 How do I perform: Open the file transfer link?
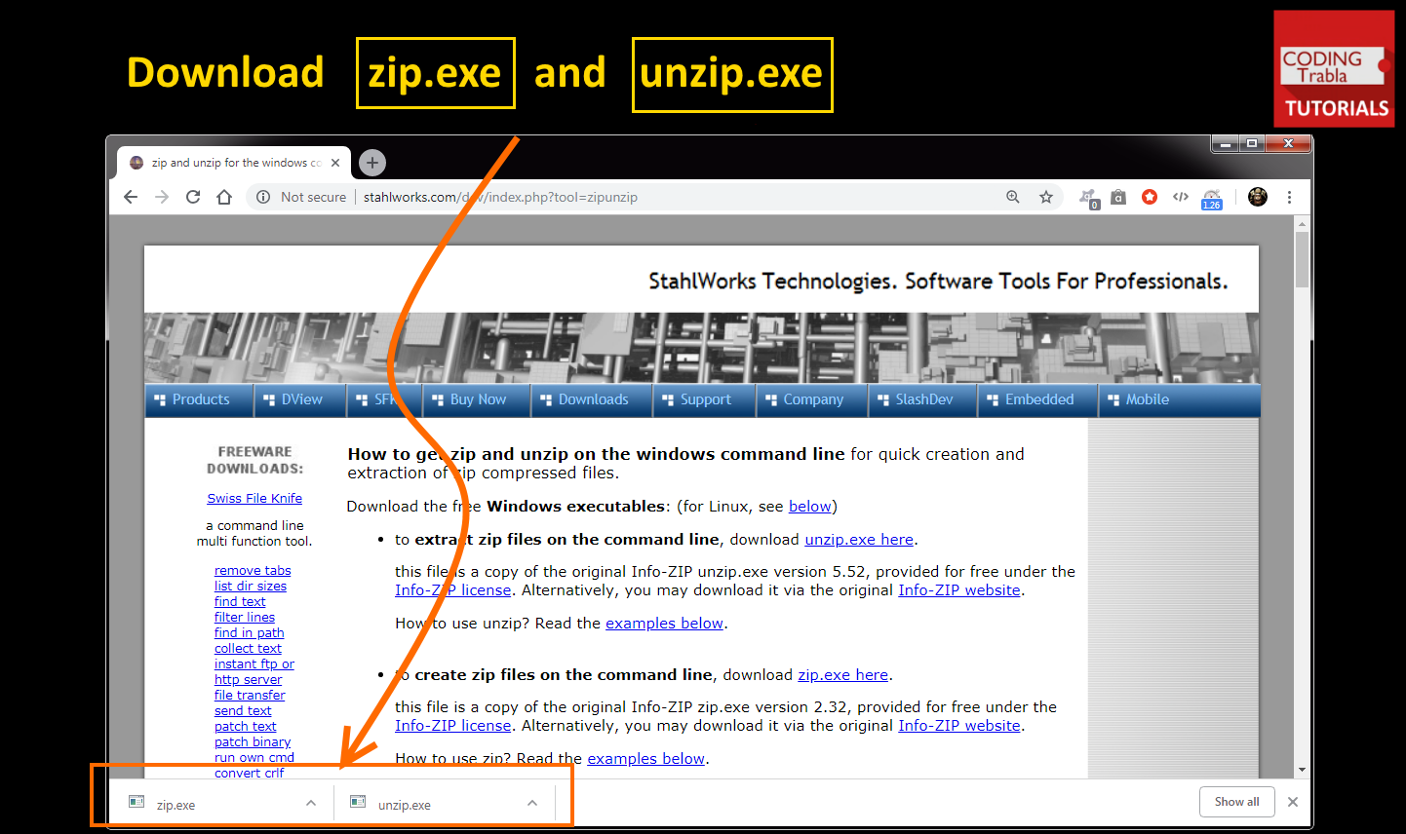(250, 695)
